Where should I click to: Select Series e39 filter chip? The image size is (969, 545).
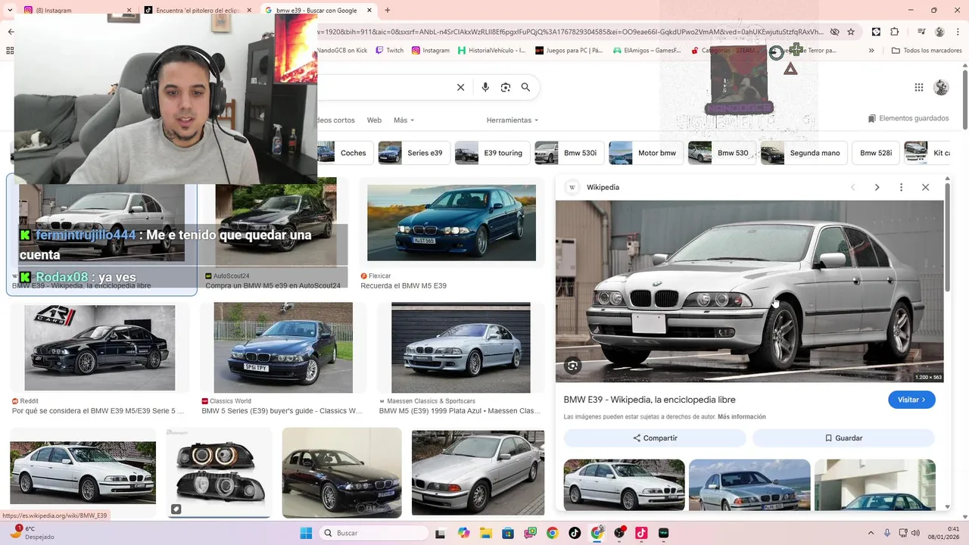tap(413, 153)
